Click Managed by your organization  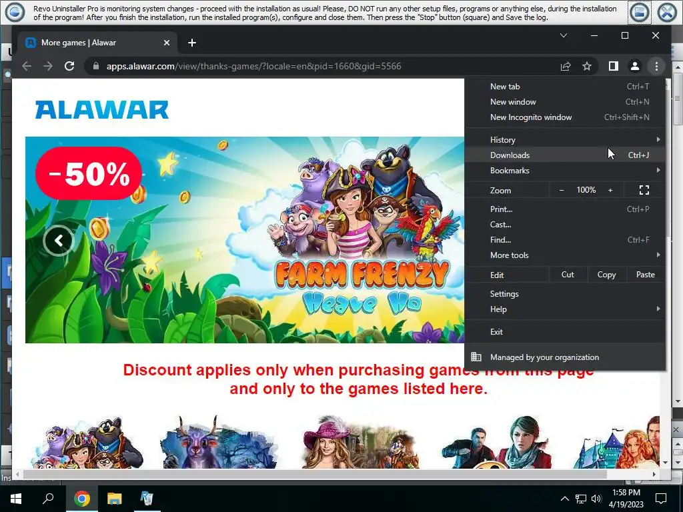[x=565, y=357]
